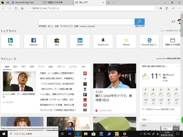Click the 履歴を管理 link

140,26
